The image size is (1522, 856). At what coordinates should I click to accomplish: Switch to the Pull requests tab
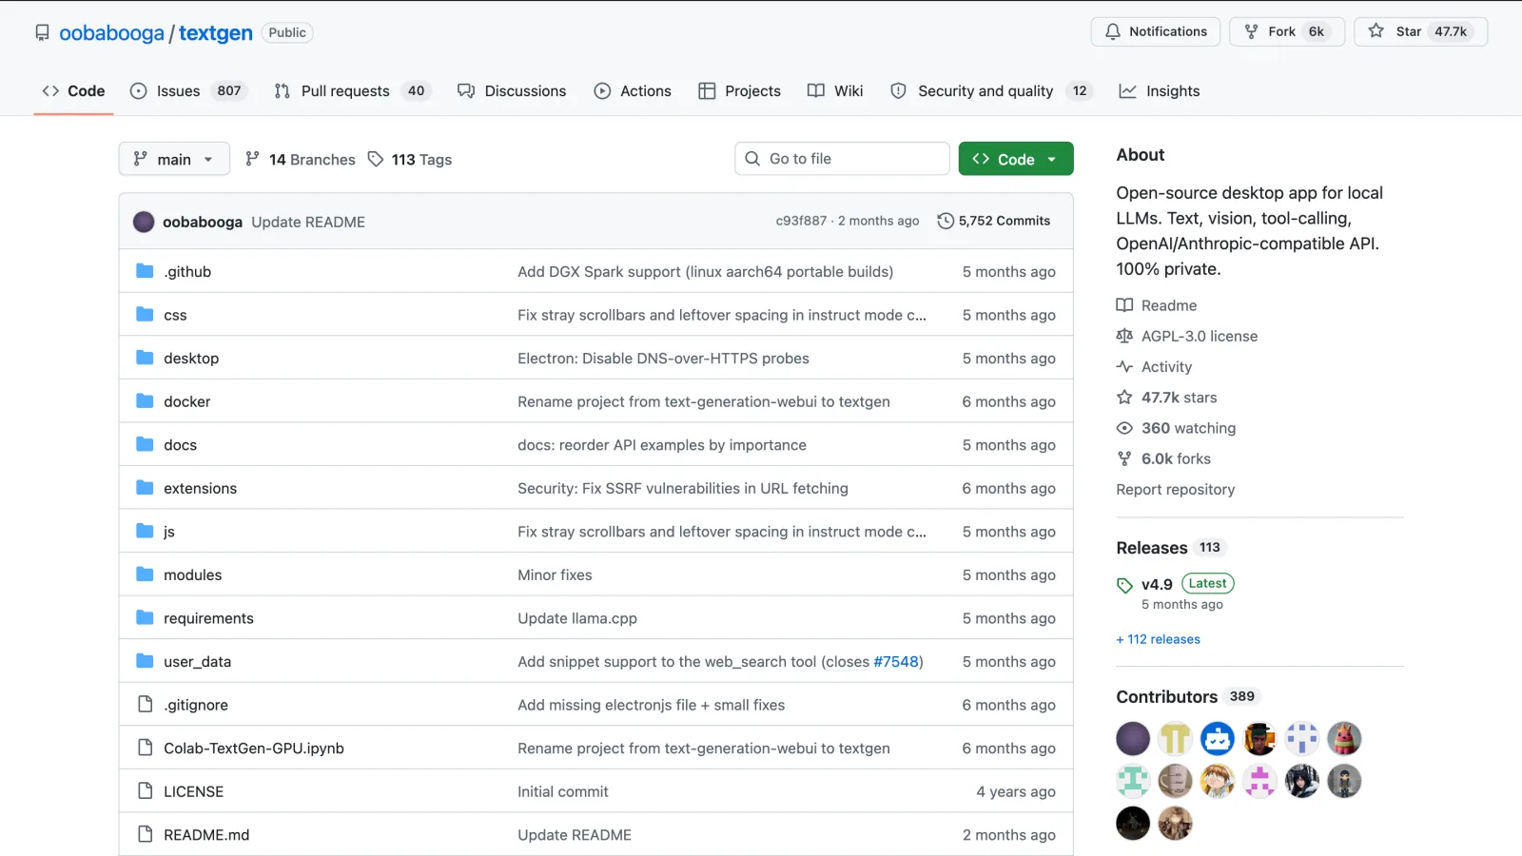351,91
